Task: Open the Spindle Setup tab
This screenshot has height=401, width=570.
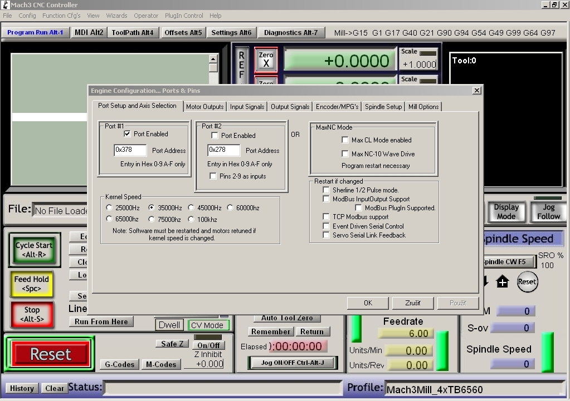Action: [383, 107]
